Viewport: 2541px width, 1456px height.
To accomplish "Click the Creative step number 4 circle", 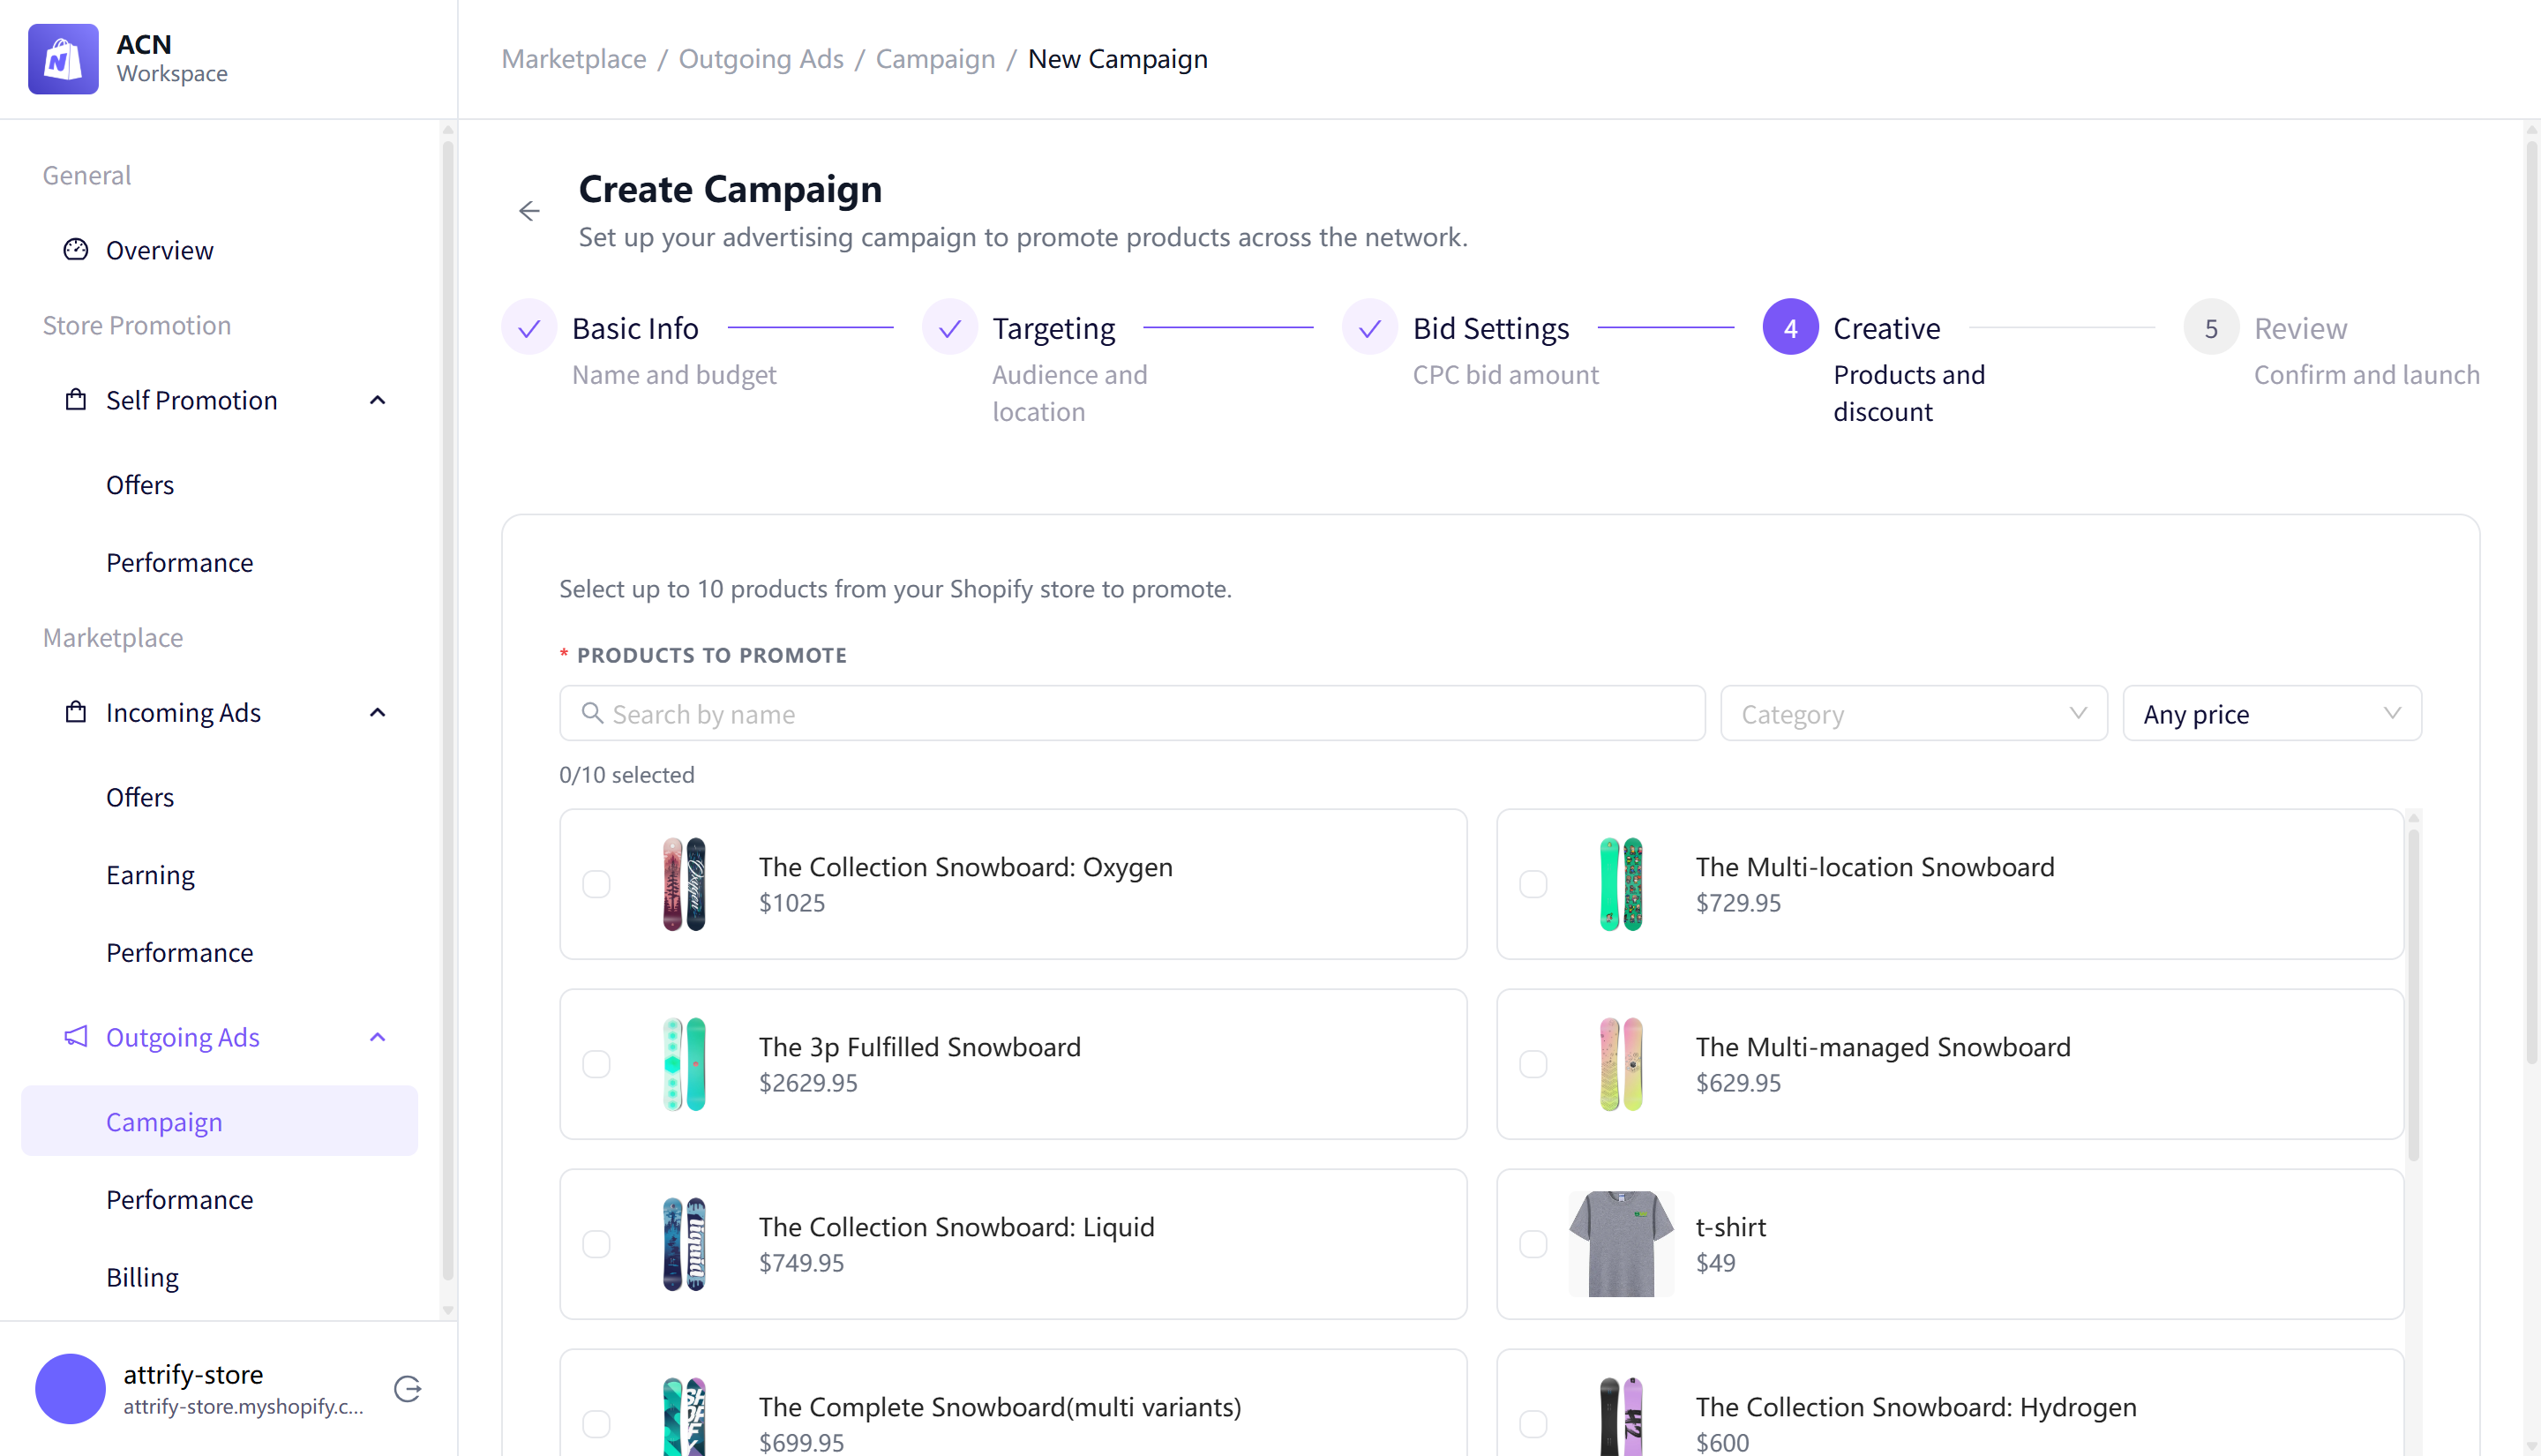I will click(x=1790, y=327).
